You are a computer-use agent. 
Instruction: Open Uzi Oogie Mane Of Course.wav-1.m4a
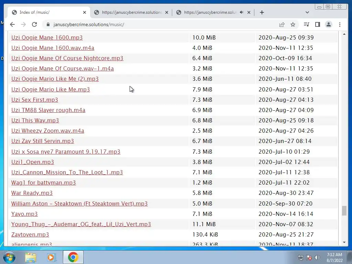pos(63,68)
